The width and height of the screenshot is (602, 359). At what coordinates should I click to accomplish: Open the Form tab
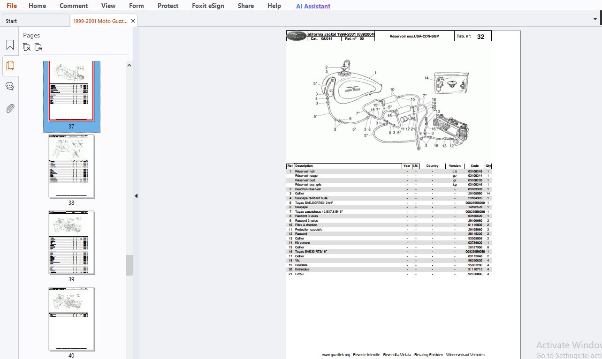click(137, 6)
